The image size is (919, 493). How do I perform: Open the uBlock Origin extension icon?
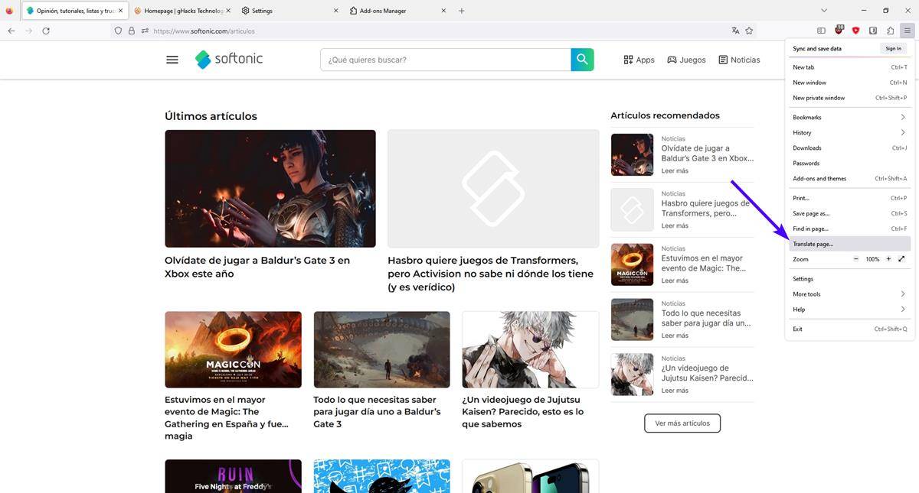[x=839, y=31]
